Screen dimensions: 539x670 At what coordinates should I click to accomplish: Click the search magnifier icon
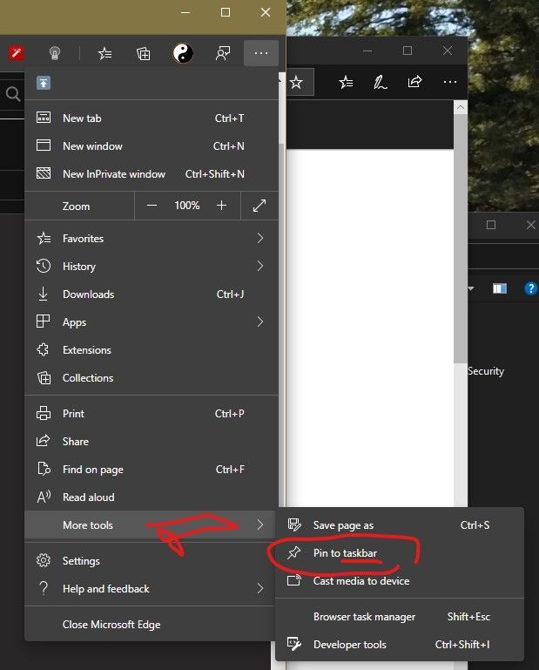click(x=12, y=93)
